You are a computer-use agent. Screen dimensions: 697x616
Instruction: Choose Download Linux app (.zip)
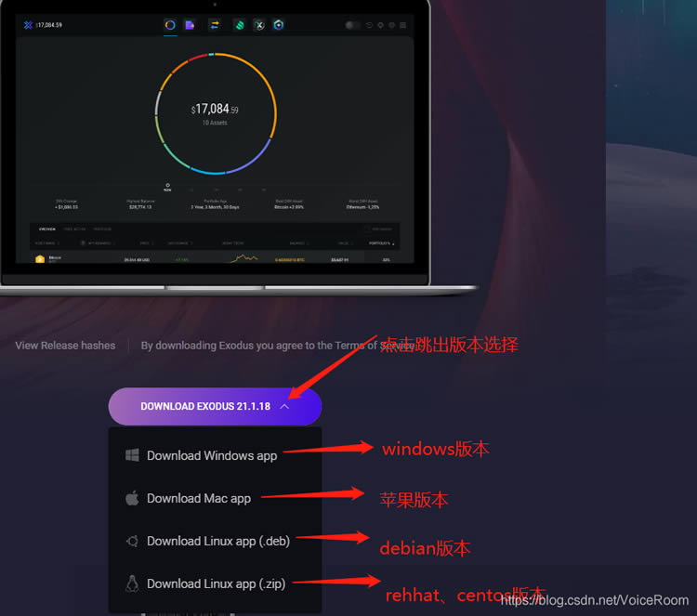[x=216, y=583]
